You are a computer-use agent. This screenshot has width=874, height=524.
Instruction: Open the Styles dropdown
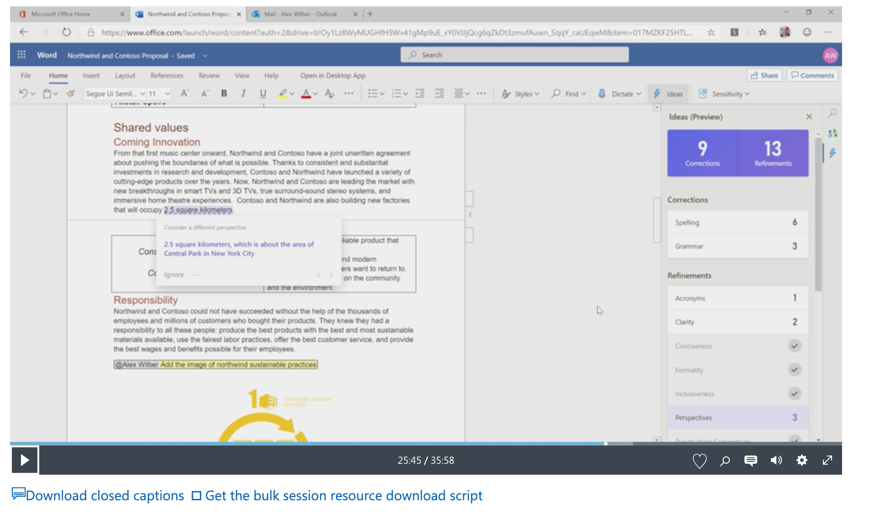[x=520, y=94]
